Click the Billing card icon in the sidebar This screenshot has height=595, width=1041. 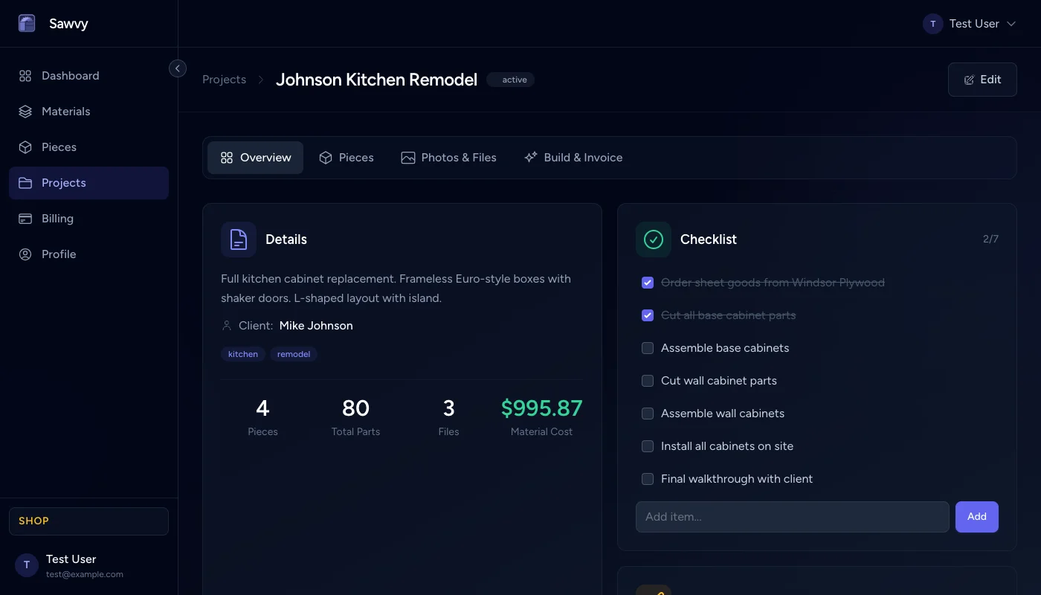25,218
